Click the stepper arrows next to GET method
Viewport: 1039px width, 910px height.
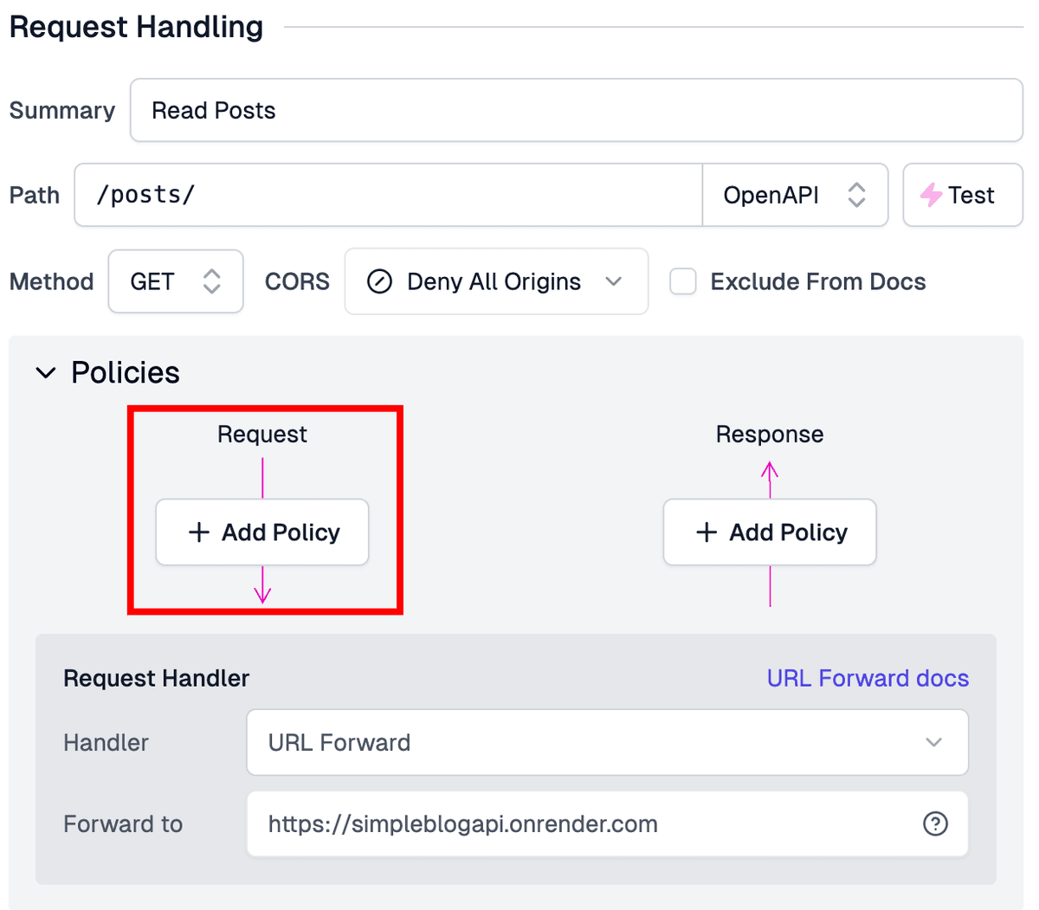212,281
